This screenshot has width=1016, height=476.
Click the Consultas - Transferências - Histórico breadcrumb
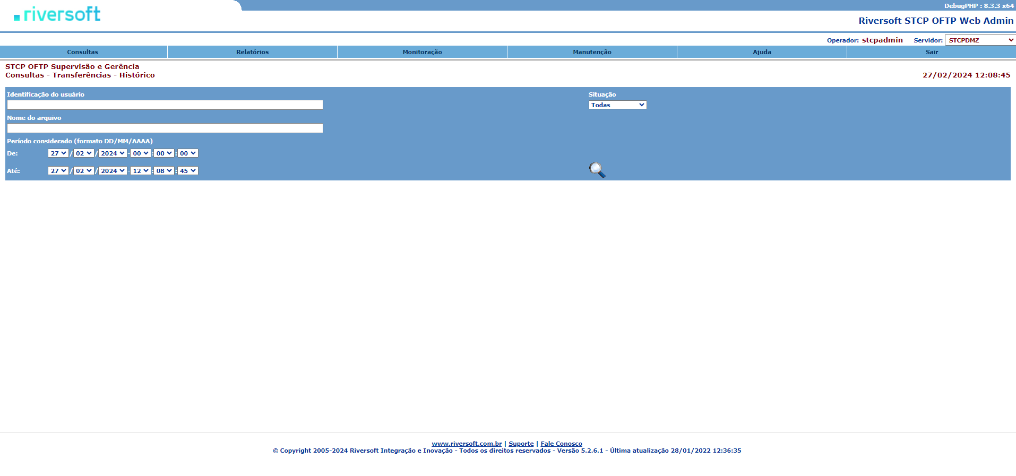coord(80,75)
